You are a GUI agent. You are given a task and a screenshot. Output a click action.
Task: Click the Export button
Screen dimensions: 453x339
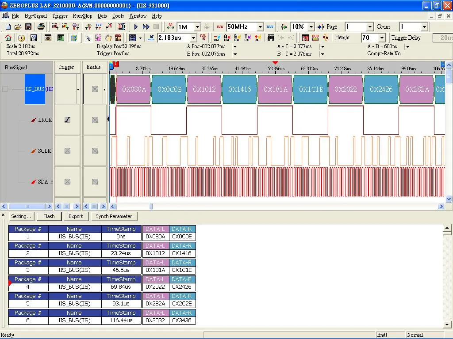(x=76, y=216)
